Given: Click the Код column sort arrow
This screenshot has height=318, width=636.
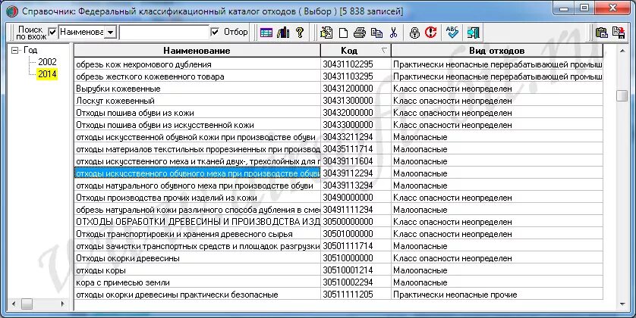Looking at the screenshot, I should [384, 51].
